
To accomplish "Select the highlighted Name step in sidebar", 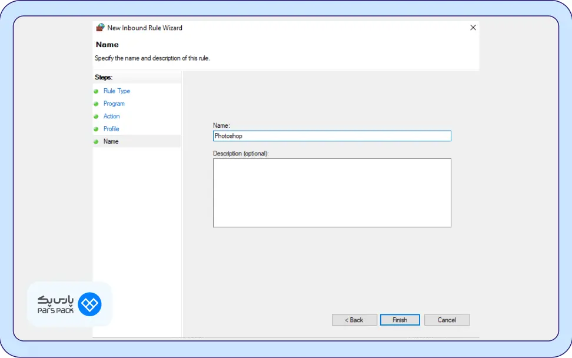I will coord(111,141).
